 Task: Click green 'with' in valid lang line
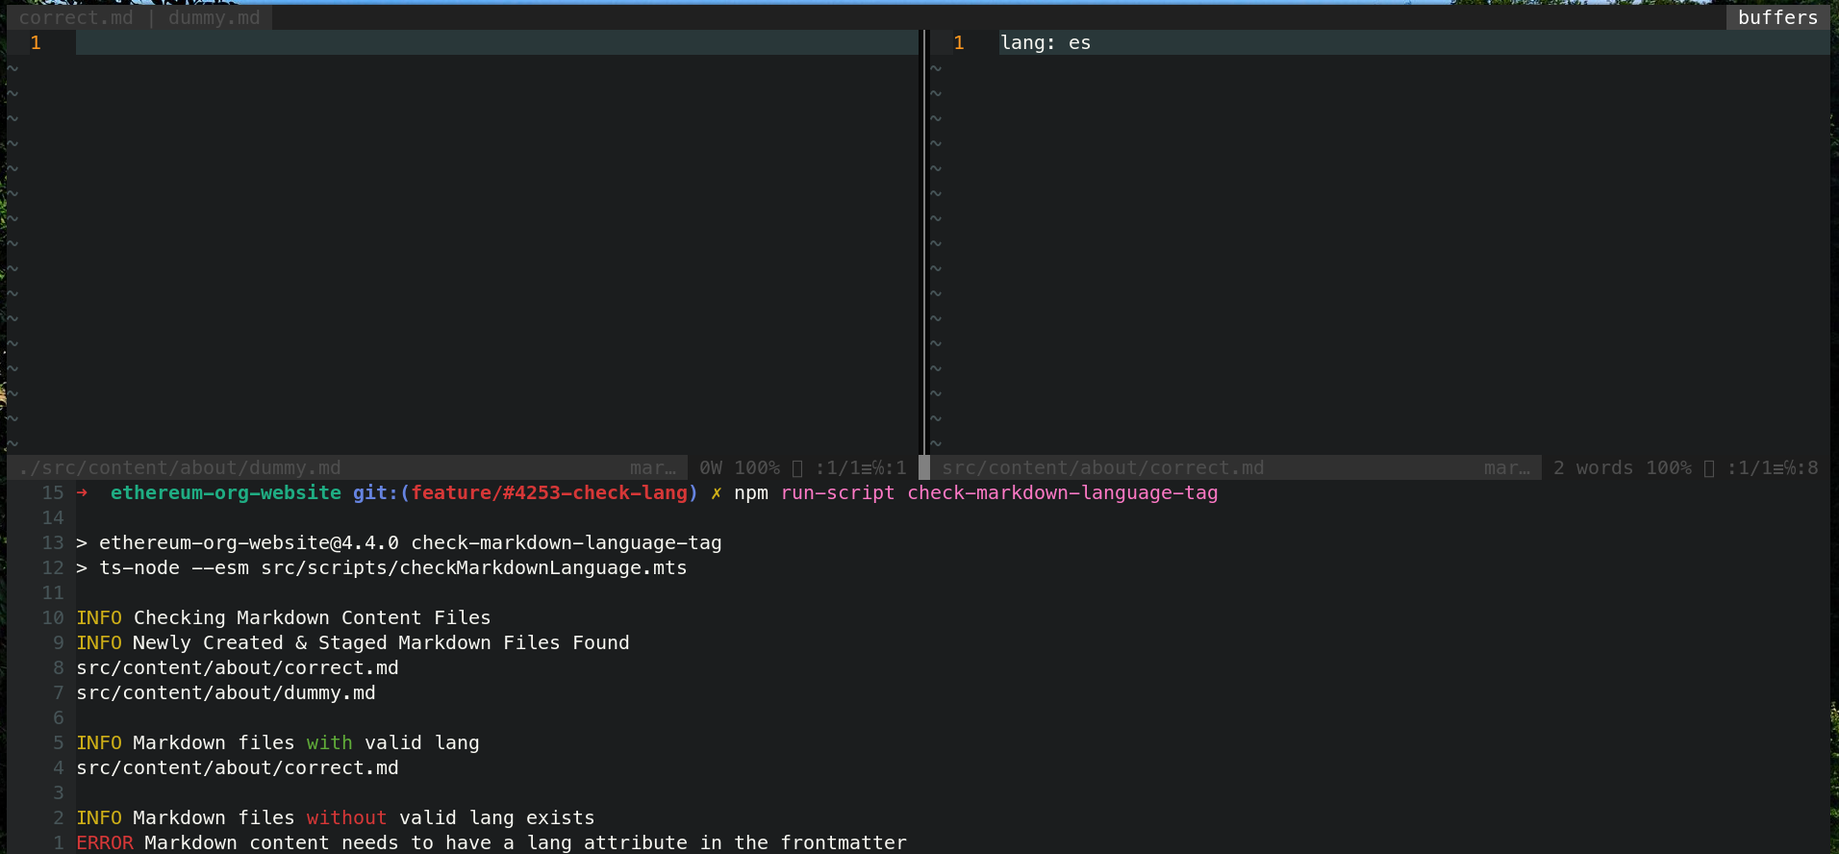click(330, 742)
